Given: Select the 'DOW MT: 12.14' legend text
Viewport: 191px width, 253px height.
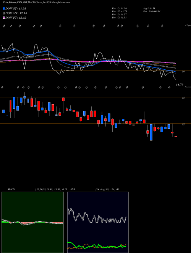Looking at the screenshot, I should pyautogui.click(x=16, y=13).
